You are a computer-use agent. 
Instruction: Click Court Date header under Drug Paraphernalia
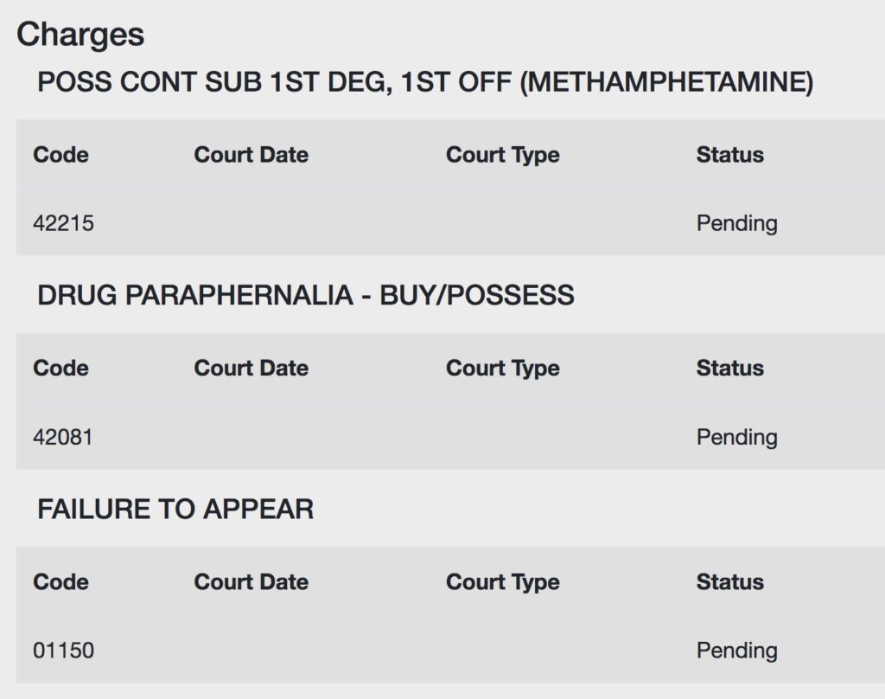coord(251,368)
